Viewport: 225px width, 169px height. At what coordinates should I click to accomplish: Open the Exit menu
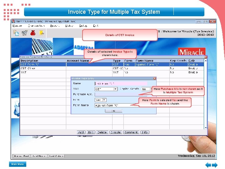[x=96, y=26]
